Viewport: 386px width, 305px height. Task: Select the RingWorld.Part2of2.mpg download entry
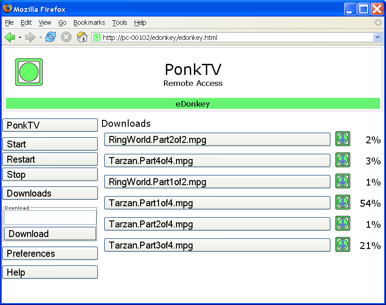217,140
